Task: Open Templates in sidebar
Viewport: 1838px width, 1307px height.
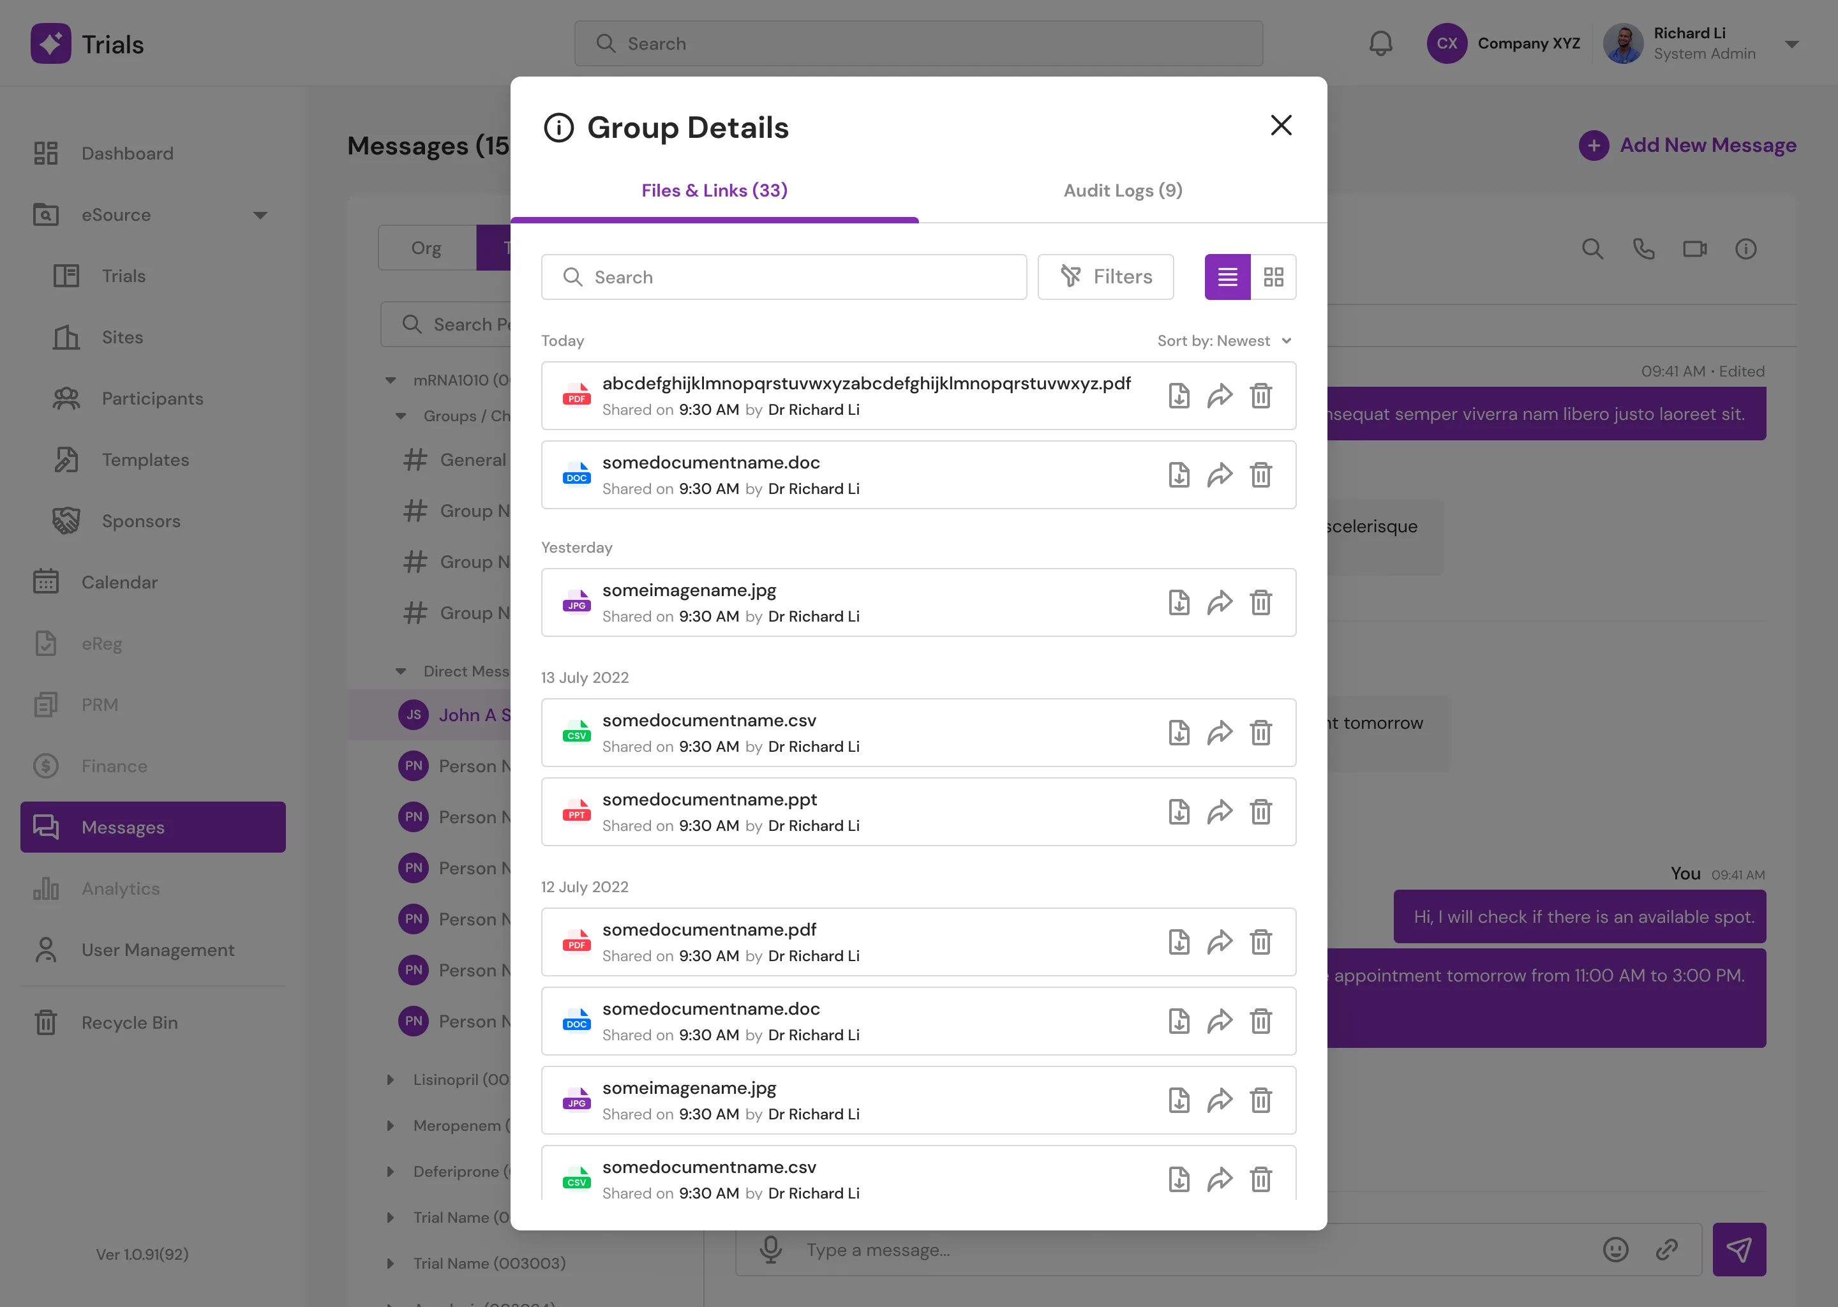Action: point(153,459)
